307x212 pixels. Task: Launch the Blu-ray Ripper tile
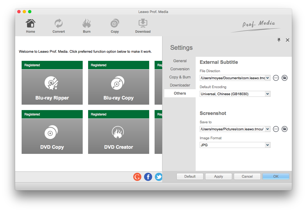pyautogui.click(x=52, y=87)
